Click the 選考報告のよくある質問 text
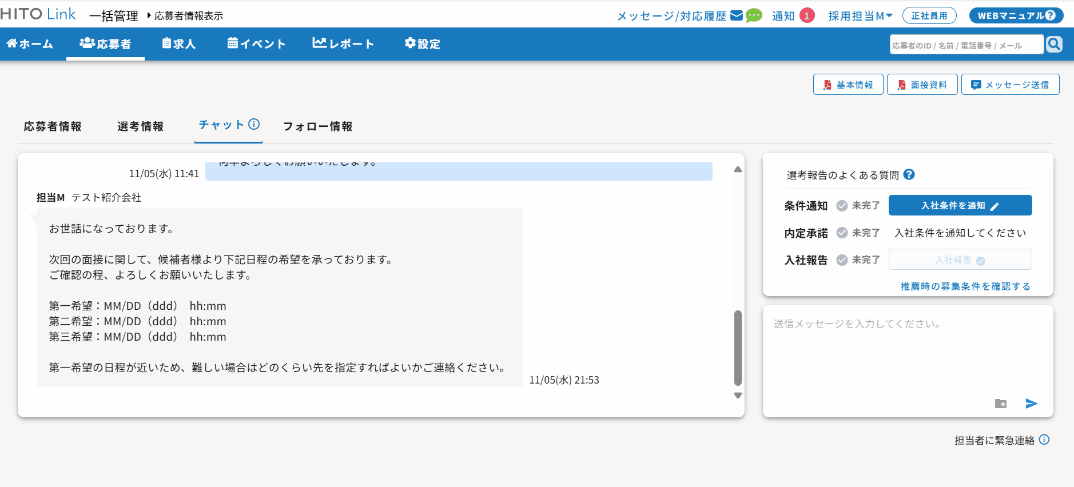The height and width of the screenshot is (487, 1074). [843, 175]
